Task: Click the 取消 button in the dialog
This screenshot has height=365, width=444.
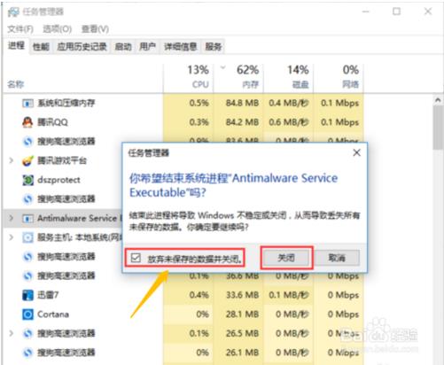Action: pos(337,258)
